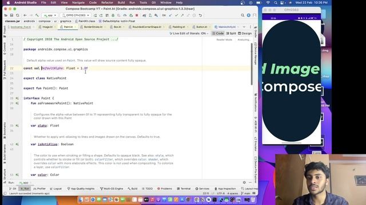
Task: Switch editor to Design view mode
Action: coord(245,34)
